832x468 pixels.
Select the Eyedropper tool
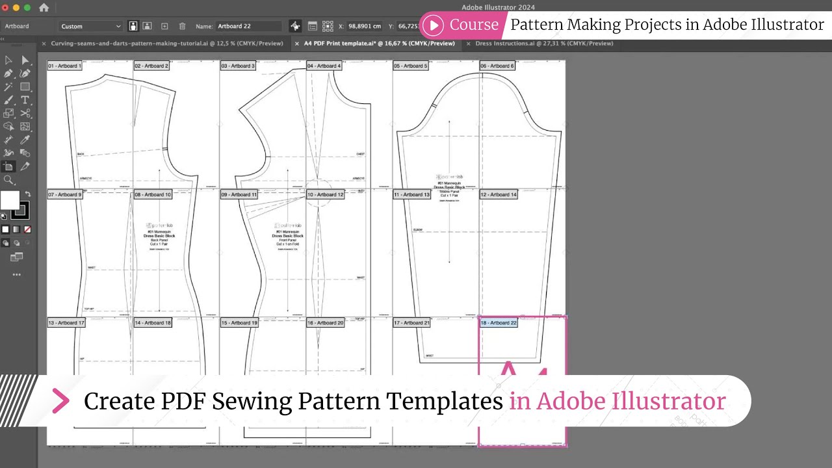coord(25,140)
